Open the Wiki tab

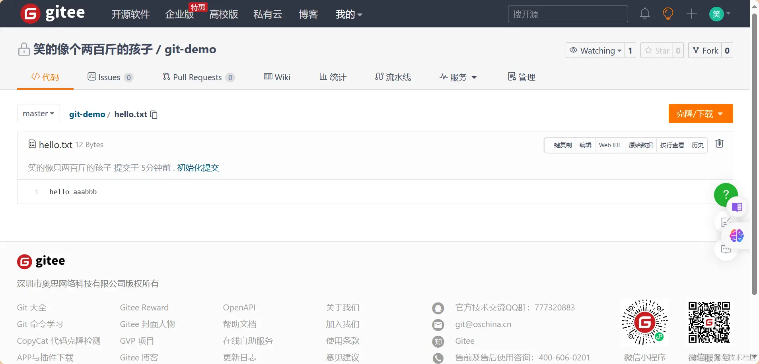(x=277, y=77)
